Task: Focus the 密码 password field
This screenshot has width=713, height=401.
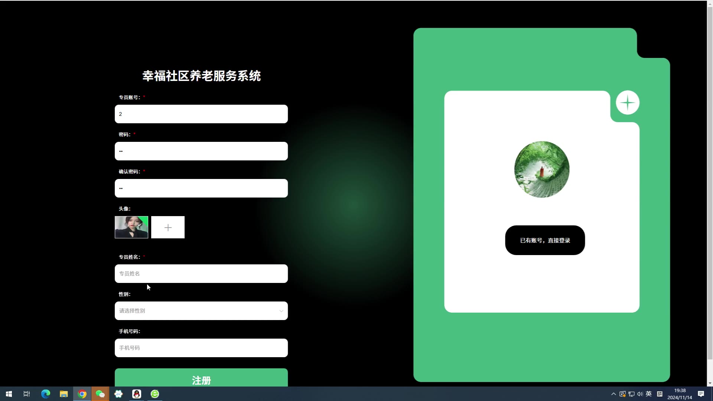Action: (201, 151)
